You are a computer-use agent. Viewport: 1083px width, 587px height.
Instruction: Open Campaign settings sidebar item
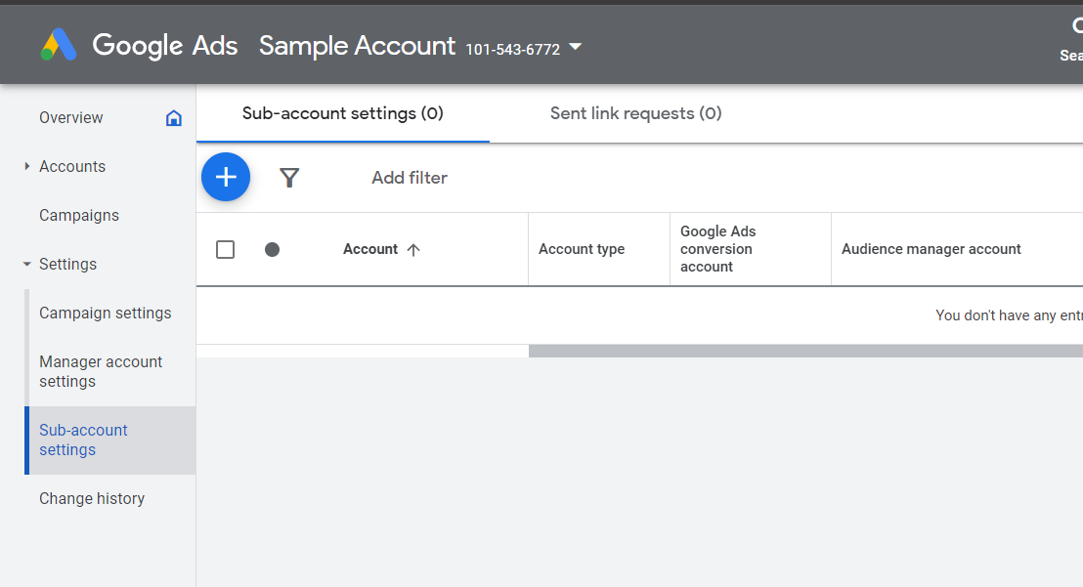point(105,314)
